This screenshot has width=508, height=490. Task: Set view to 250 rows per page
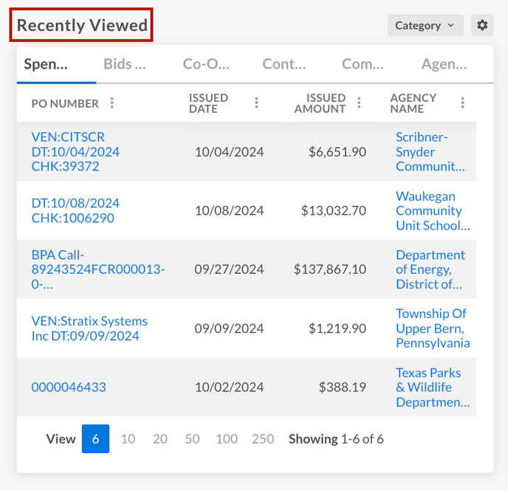pyautogui.click(x=263, y=439)
